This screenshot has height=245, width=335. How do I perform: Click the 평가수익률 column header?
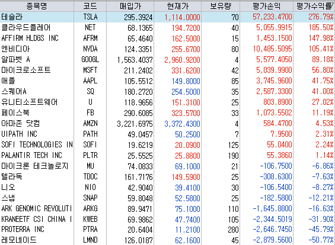pyautogui.click(x=314, y=6)
